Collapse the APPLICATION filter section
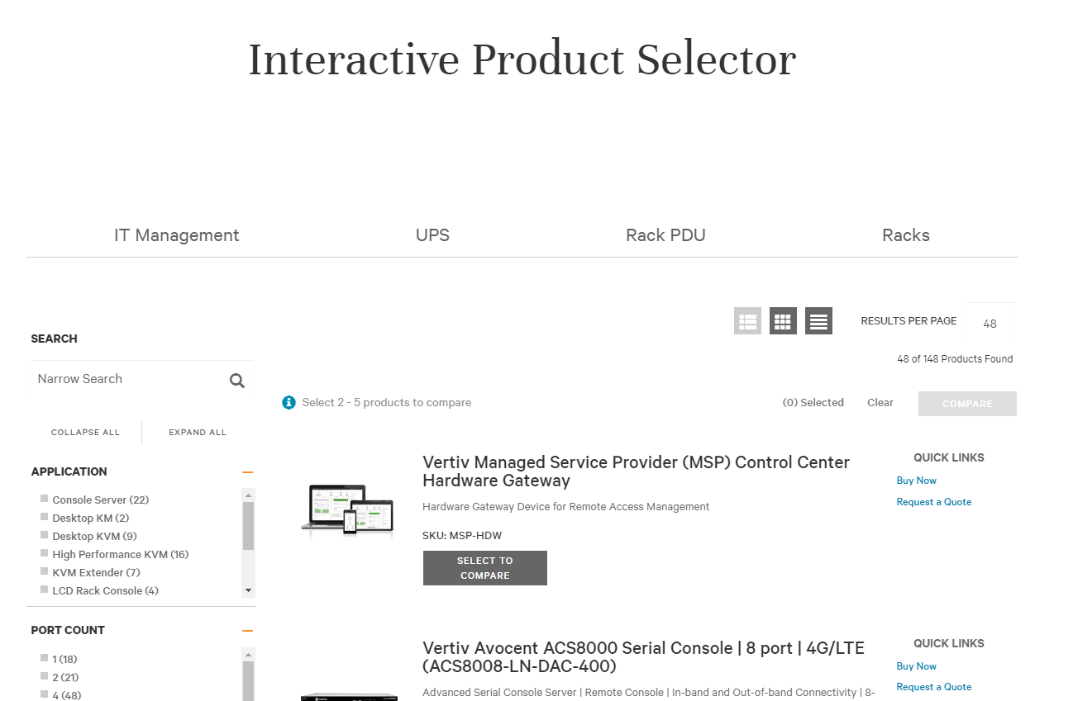Viewport: 1073px width, 701px height. 247,471
